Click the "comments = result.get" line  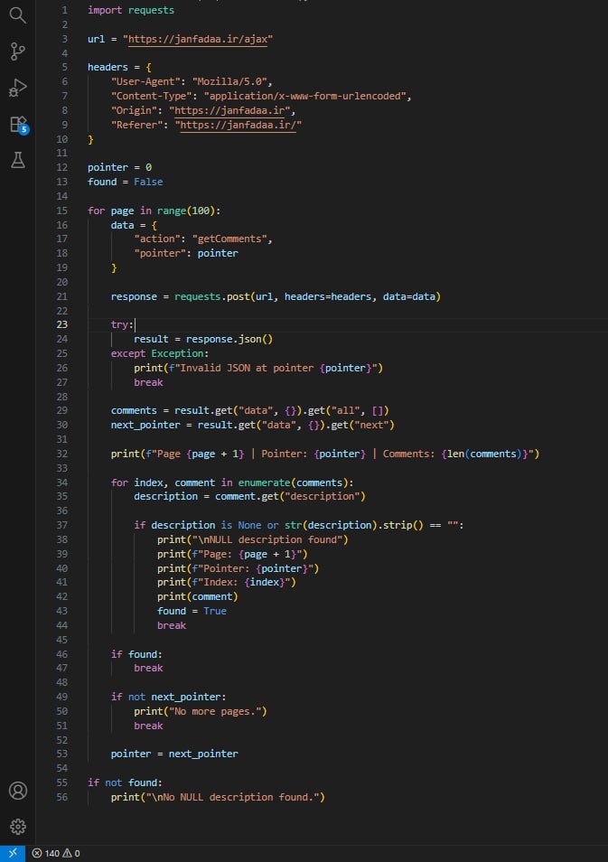point(250,410)
